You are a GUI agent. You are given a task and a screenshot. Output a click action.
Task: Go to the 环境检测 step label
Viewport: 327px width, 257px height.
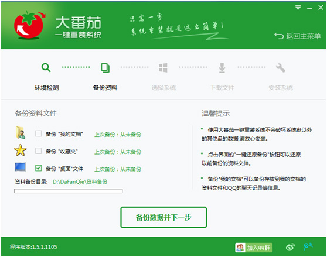(46, 88)
